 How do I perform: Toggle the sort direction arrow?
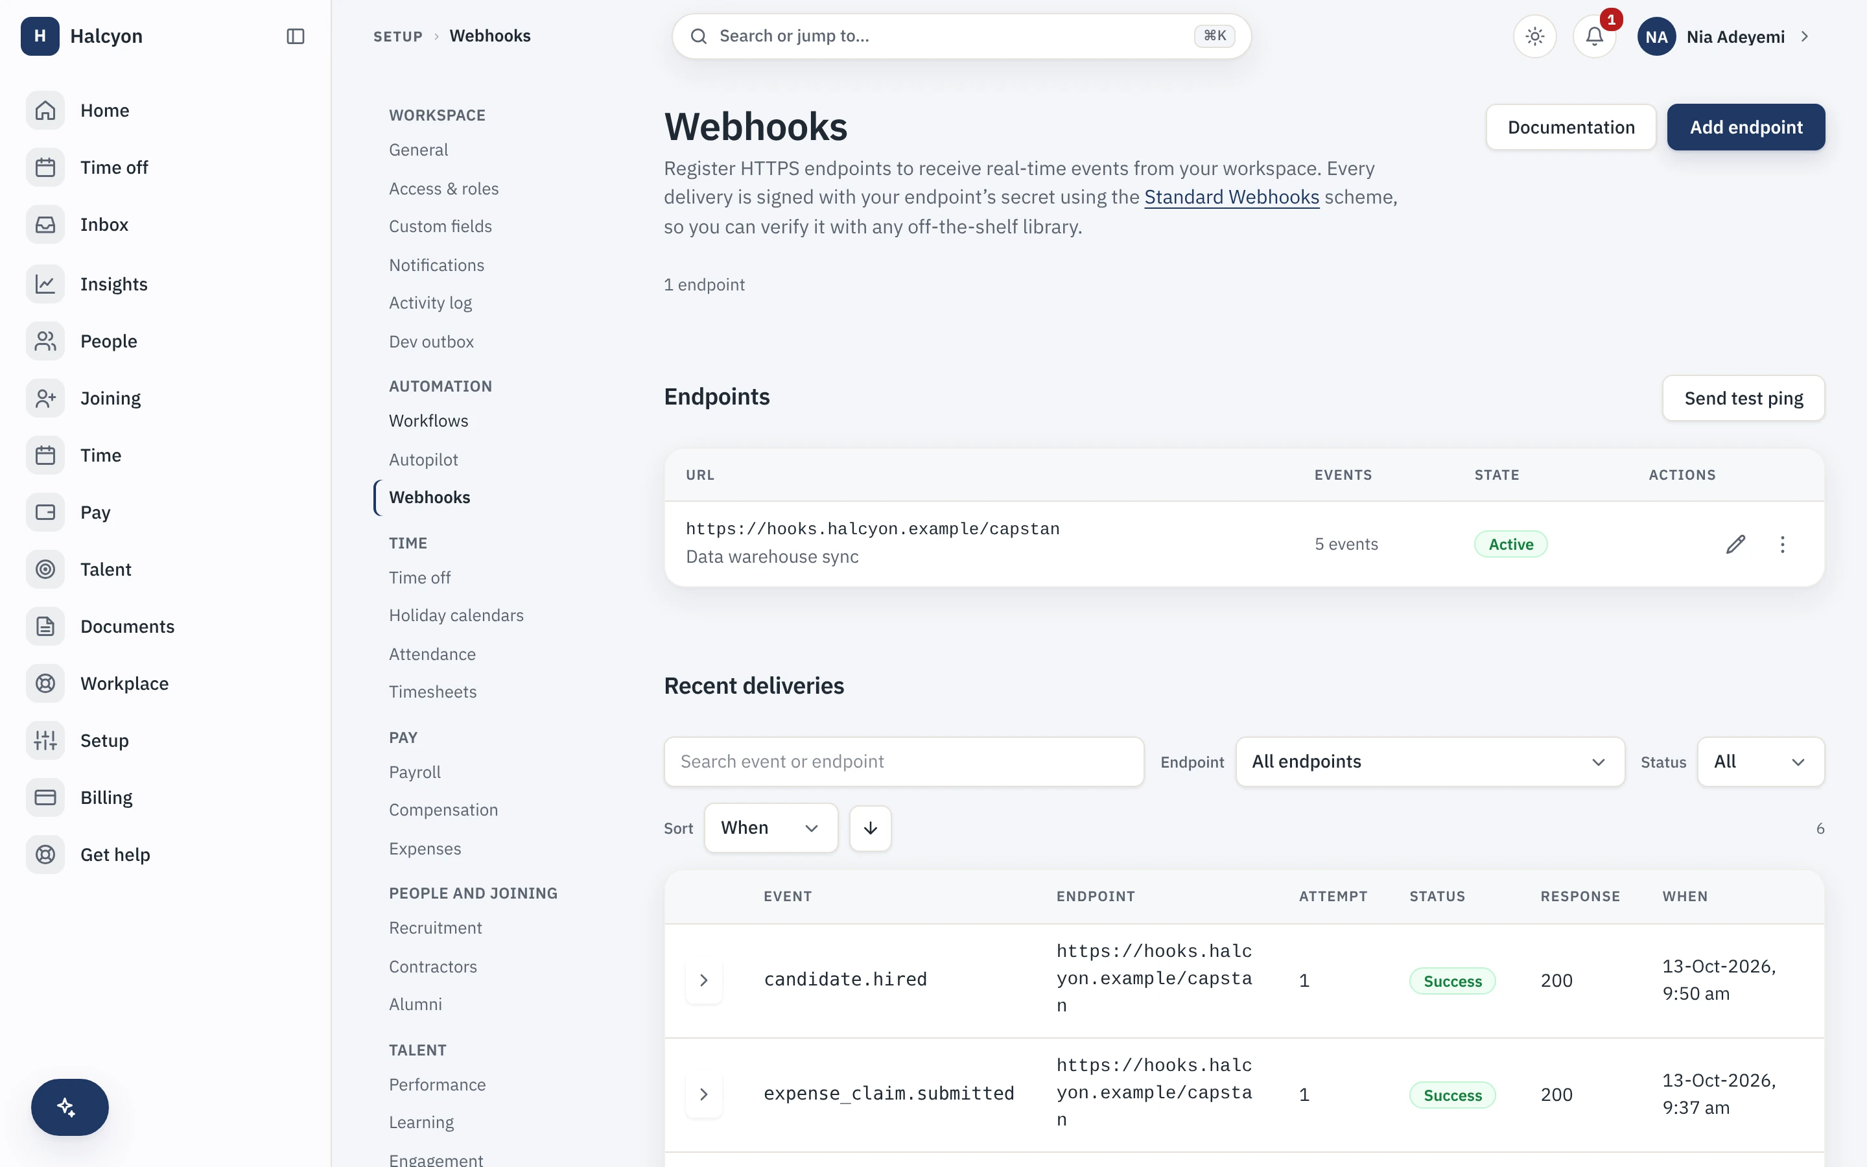click(870, 828)
